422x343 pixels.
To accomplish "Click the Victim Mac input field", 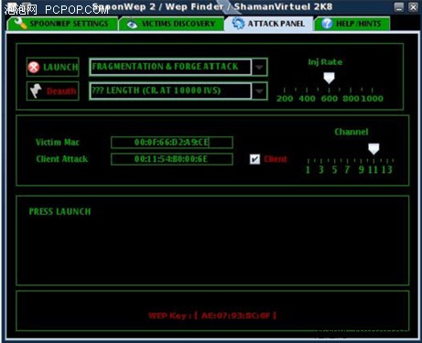I will pyautogui.click(x=172, y=143).
